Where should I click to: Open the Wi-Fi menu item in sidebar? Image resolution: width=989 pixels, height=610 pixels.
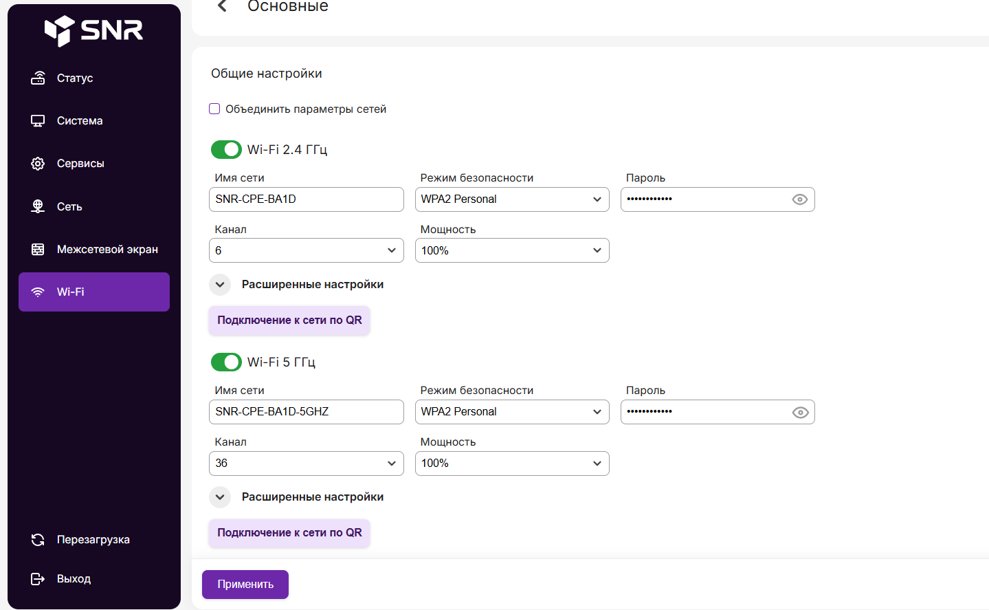point(94,292)
